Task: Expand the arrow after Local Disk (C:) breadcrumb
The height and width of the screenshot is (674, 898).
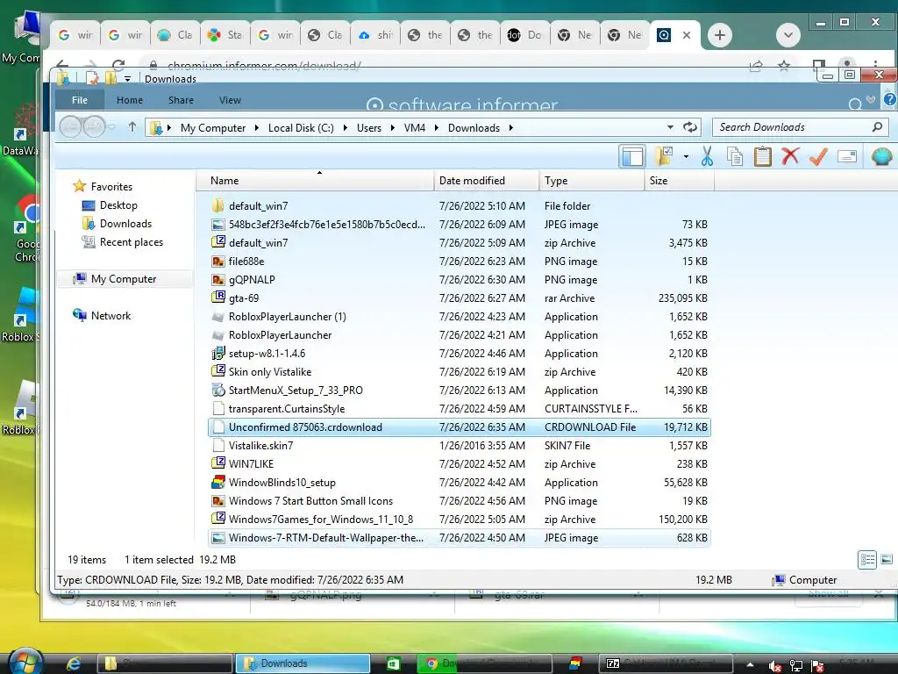Action: click(x=346, y=128)
